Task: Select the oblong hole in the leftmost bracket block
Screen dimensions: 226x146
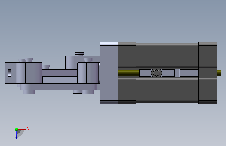Action: (x=9, y=73)
